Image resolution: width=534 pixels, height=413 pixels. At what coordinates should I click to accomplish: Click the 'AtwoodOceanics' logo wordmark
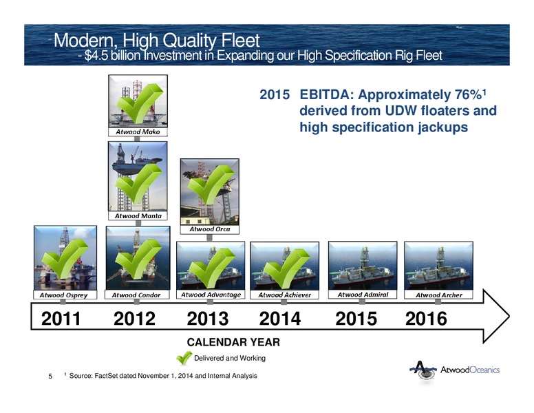pyautogui.click(x=470, y=370)
